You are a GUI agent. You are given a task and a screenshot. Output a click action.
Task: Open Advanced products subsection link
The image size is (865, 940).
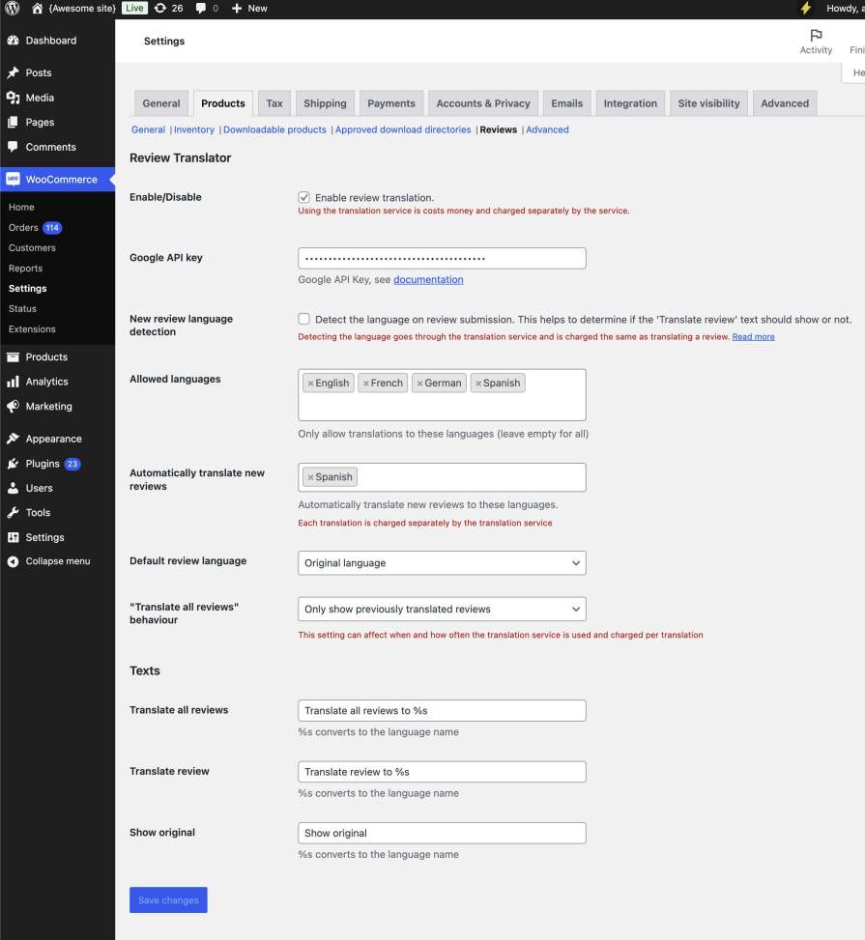(x=547, y=129)
